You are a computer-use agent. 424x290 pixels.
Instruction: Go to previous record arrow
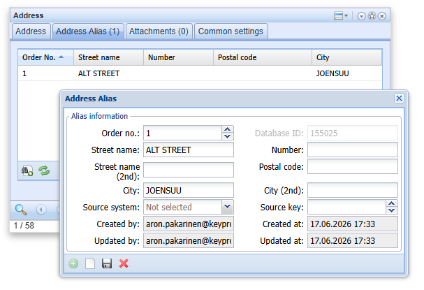pyautogui.click(x=41, y=210)
